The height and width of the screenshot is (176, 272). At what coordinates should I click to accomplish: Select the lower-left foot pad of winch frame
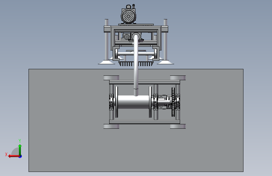click(111, 126)
